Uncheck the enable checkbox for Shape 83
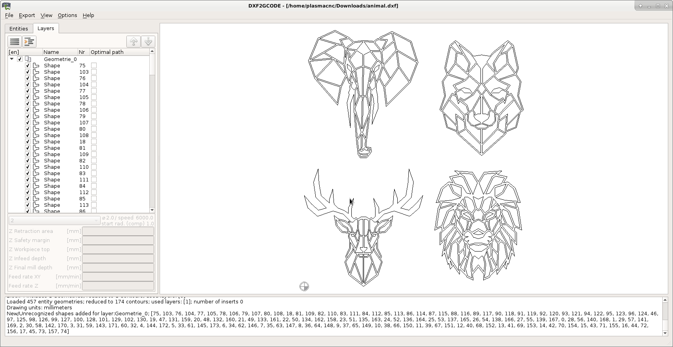 pyautogui.click(x=28, y=173)
